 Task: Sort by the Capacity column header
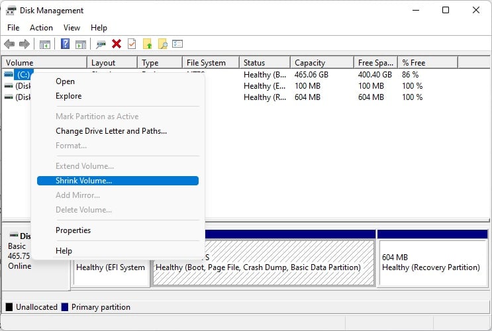coord(322,63)
